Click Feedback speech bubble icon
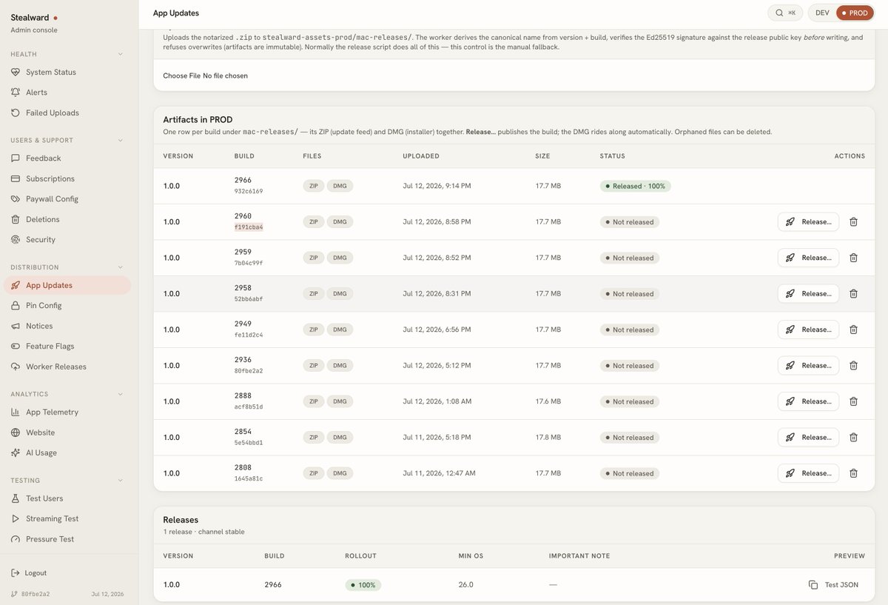Screen dimensions: 888x605 tap(16, 158)
